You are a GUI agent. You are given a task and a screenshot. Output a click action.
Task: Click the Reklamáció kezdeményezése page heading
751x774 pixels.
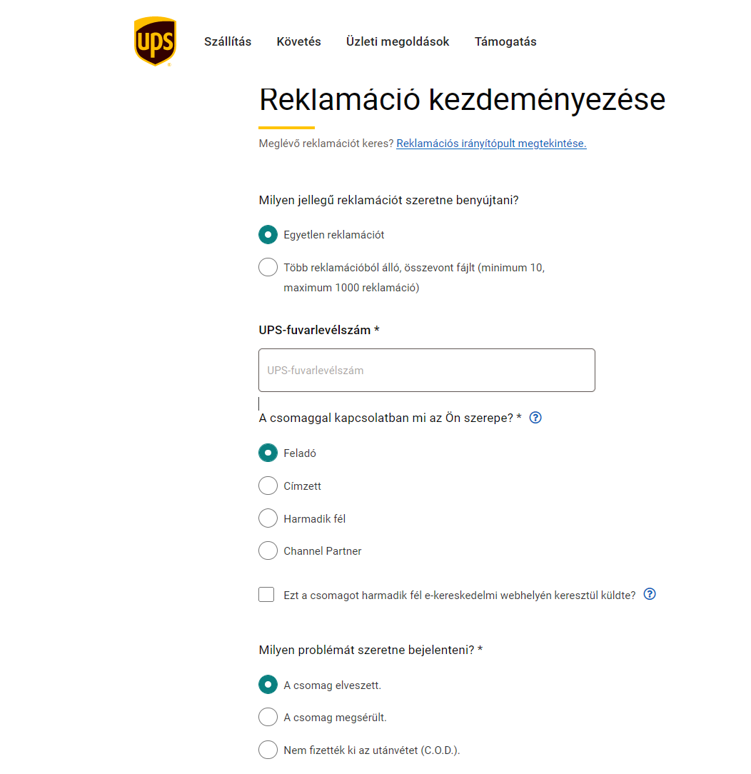coord(463,100)
